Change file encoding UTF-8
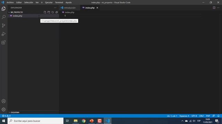Viewport: 222px width, 124px height. (194, 116)
